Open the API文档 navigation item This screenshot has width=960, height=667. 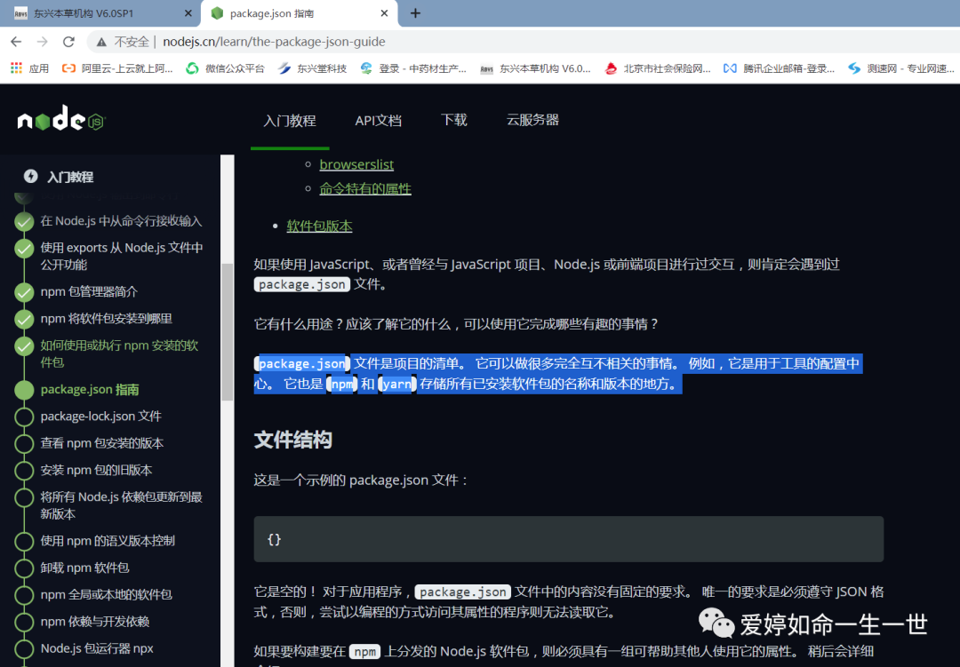tap(379, 121)
